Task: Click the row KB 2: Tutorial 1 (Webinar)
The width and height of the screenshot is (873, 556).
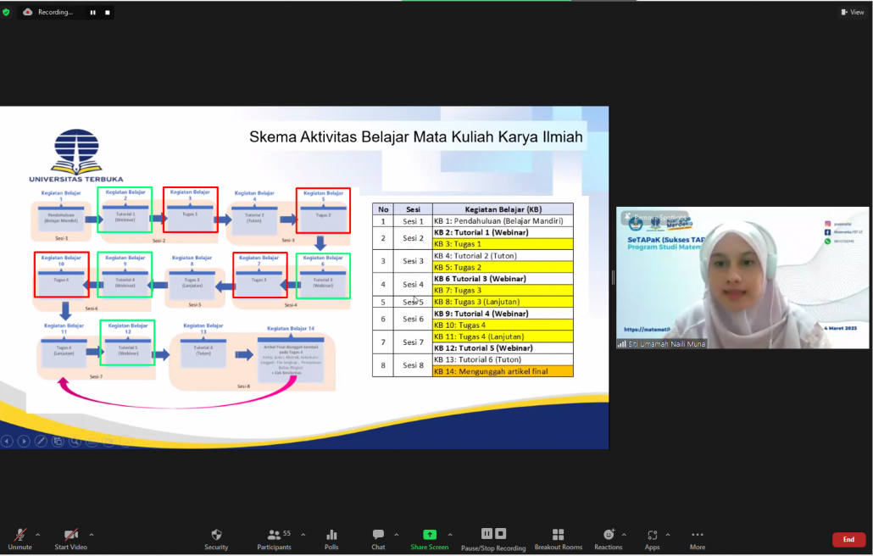Action: coord(503,232)
